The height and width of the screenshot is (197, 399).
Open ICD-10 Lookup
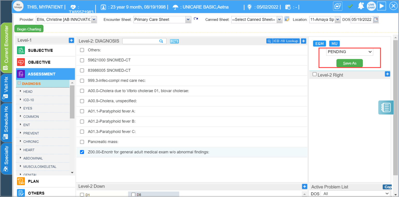[283, 41]
